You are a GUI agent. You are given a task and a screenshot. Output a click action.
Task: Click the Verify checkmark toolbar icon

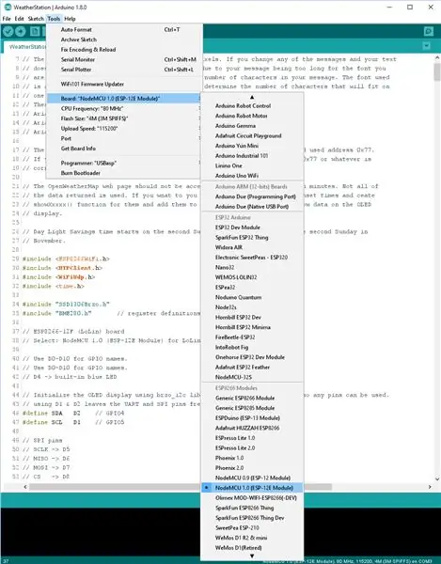click(8, 32)
